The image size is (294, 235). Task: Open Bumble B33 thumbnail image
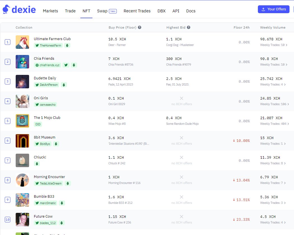pos(22,200)
